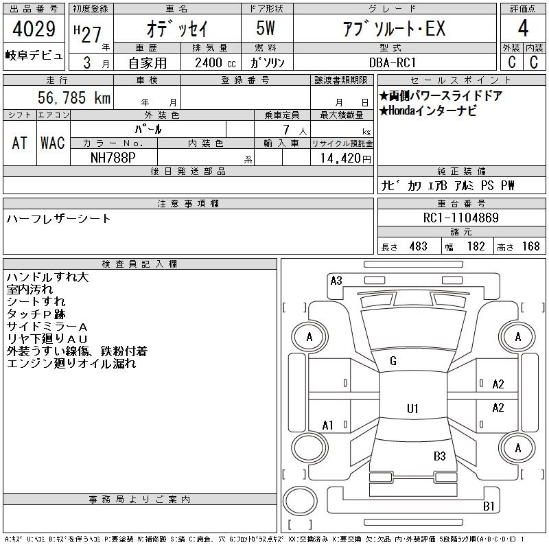Click the WAC air conditioner value
Screen dimensions: 549x549
tap(53, 143)
